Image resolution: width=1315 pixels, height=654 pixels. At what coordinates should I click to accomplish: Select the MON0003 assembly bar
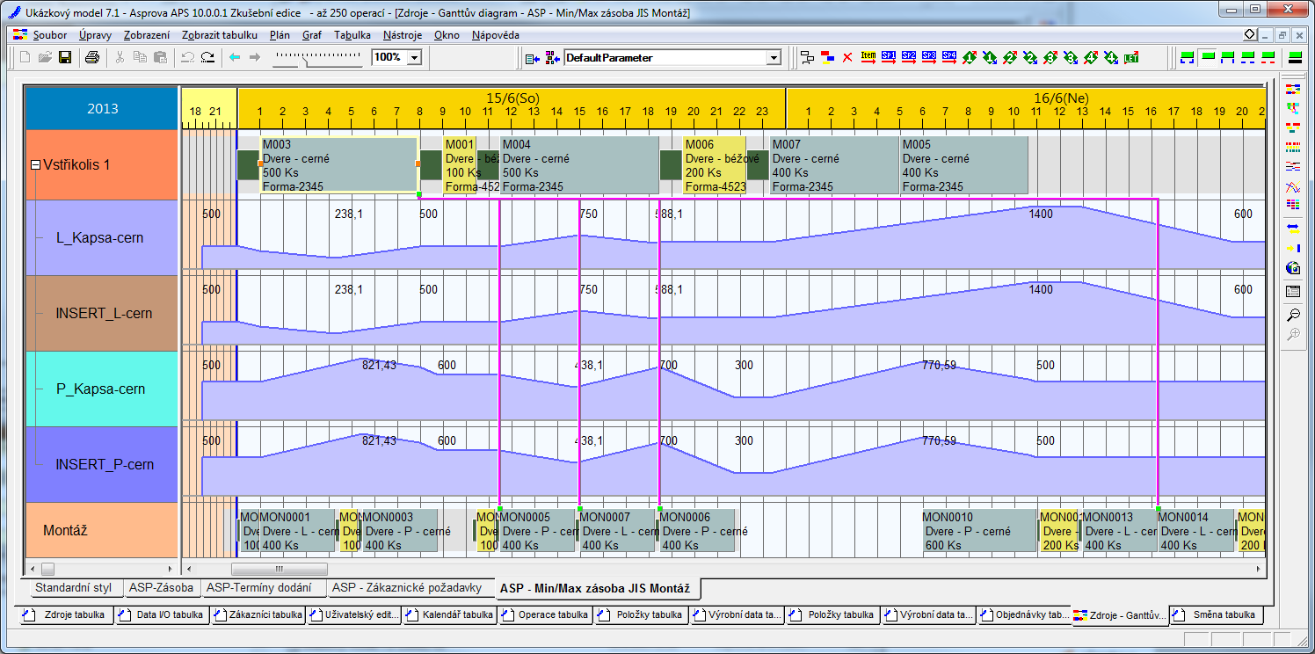(x=399, y=530)
